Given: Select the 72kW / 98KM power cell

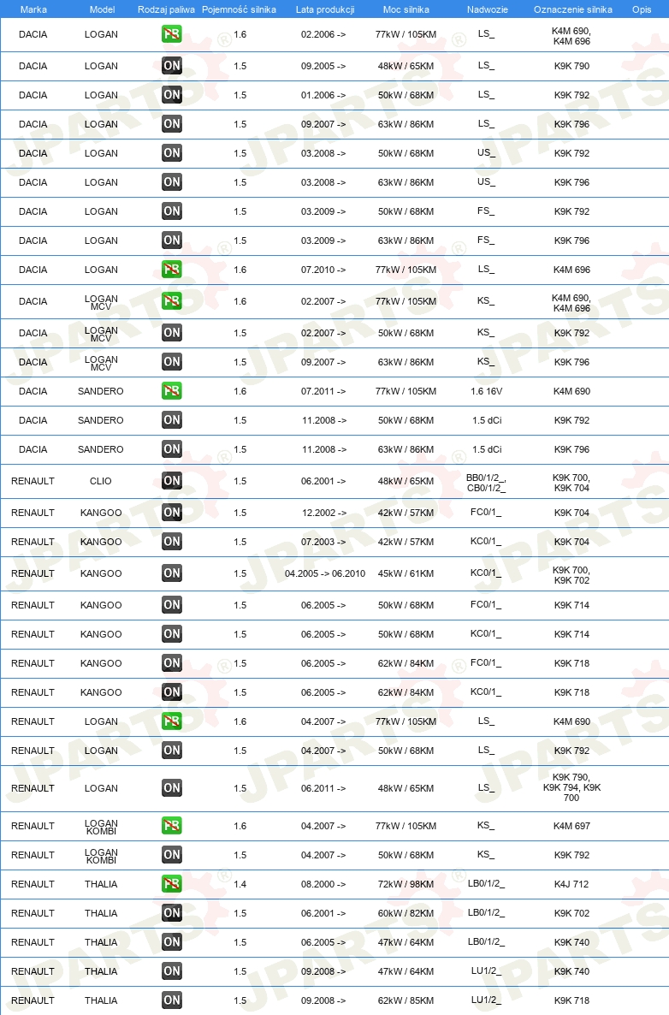Looking at the screenshot, I should coord(406,883).
